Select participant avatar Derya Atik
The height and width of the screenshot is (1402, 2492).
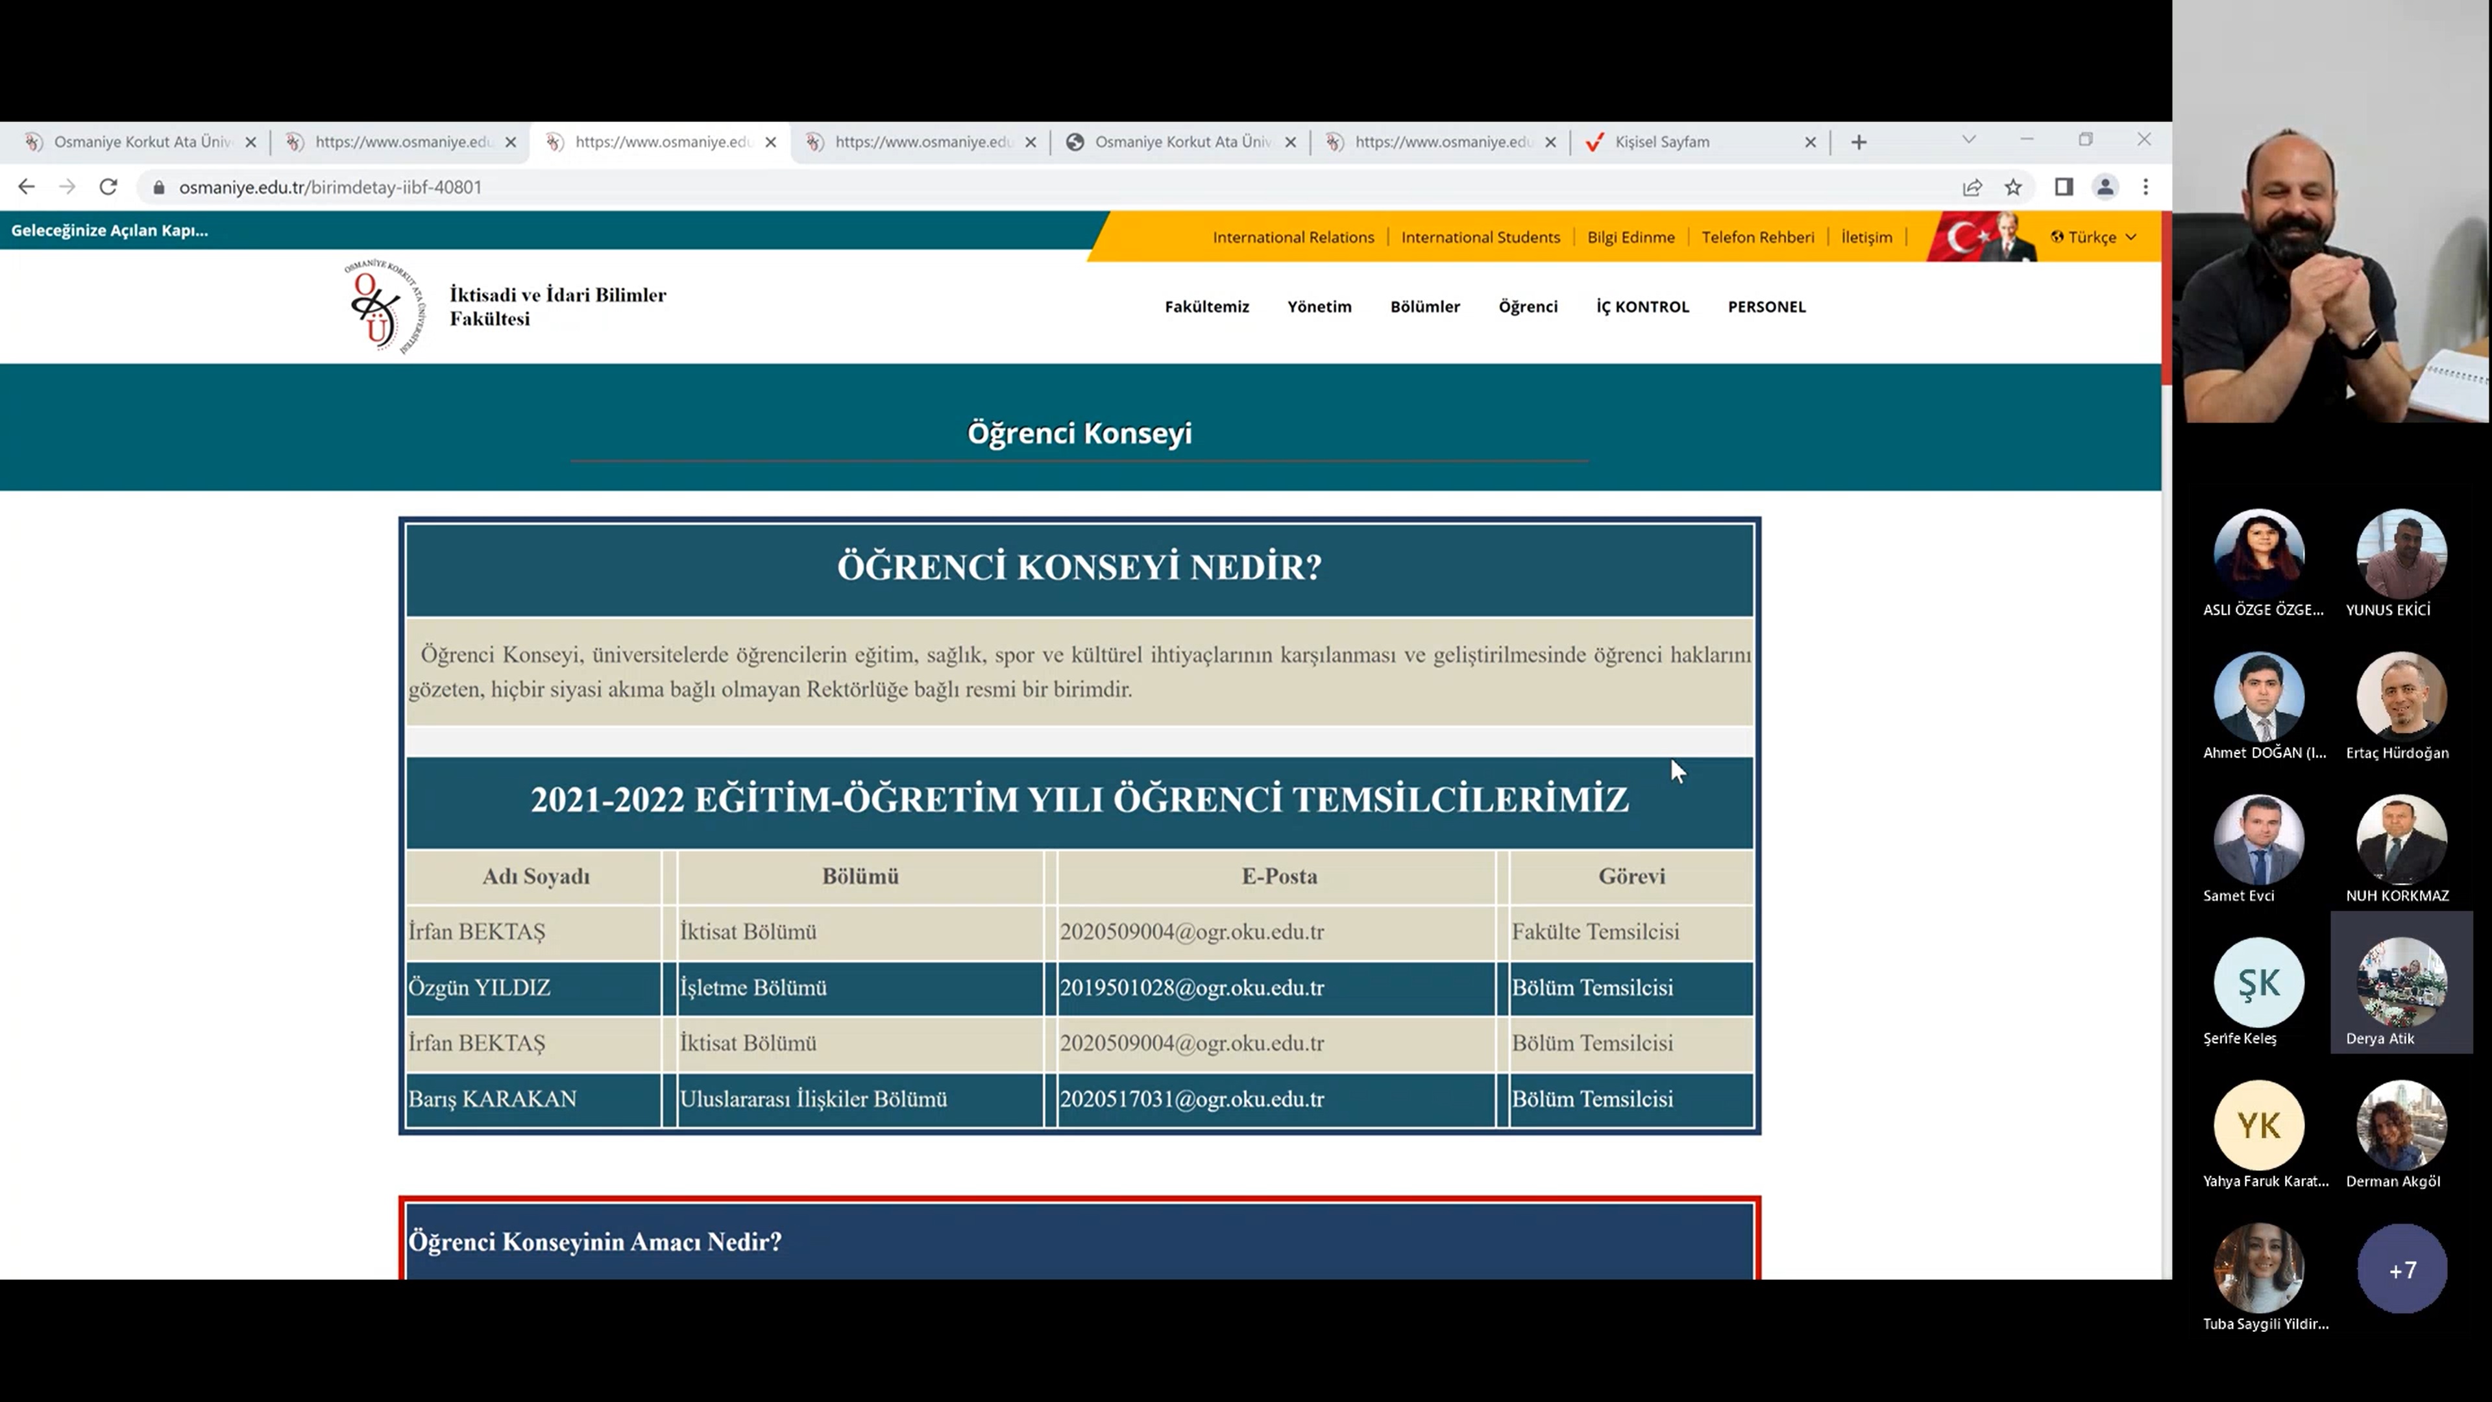tap(2401, 983)
